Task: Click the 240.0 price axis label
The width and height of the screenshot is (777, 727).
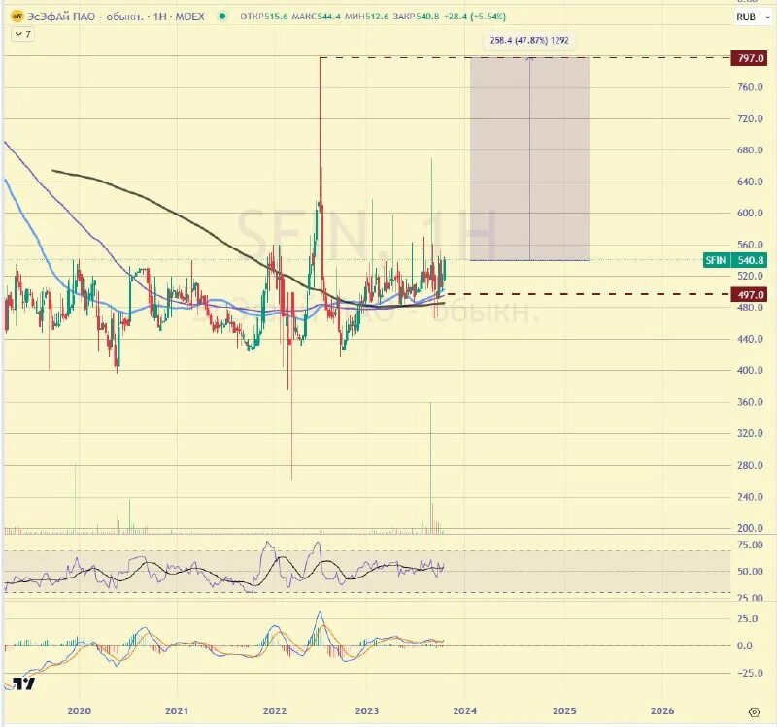Action: pos(750,497)
